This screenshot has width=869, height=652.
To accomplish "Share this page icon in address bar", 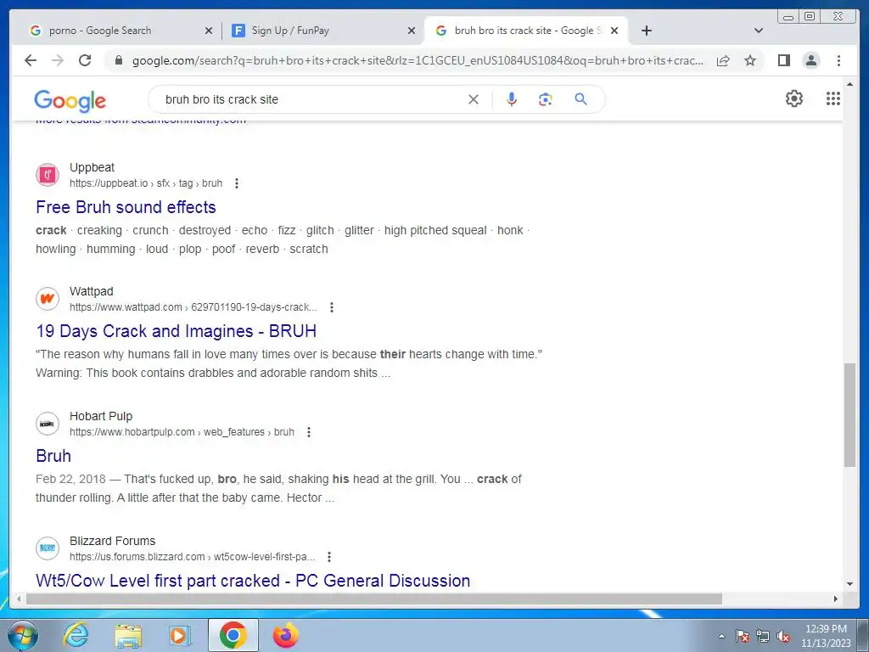I will click(x=723, y=60).
